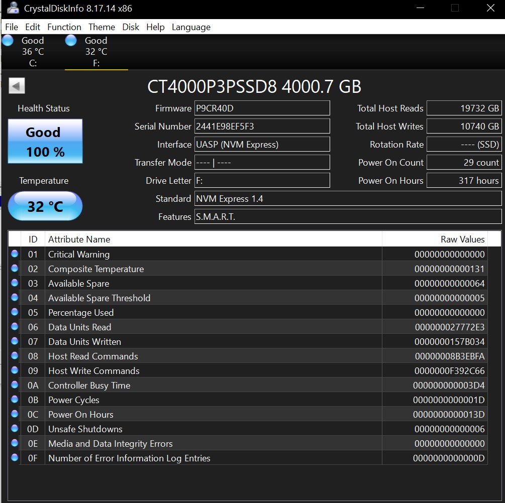Click the status orb for Power On Hours row
The image size is (505, 503).
[15, 414]
